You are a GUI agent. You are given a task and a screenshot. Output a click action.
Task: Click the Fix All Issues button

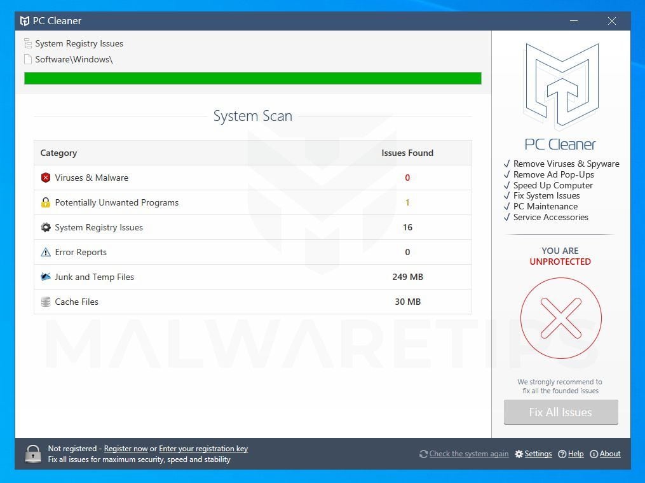pos(560,412)
